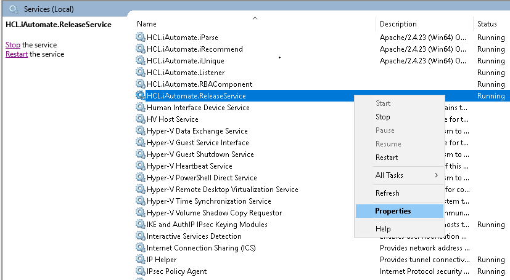
Task: Click the Services (Local) magnifier gear icon
Action: coord(14,9)
